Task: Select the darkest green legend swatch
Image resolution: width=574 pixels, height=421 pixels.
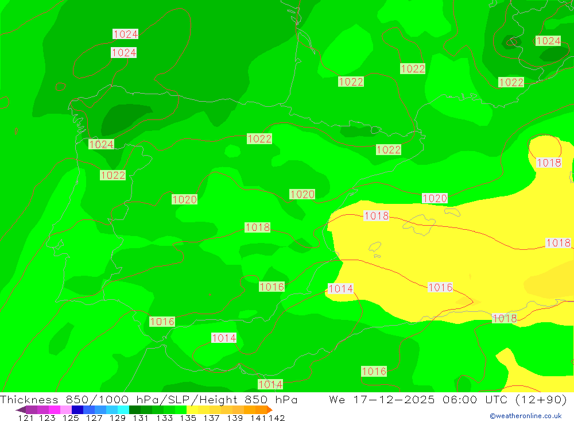Action: [135, 410]
